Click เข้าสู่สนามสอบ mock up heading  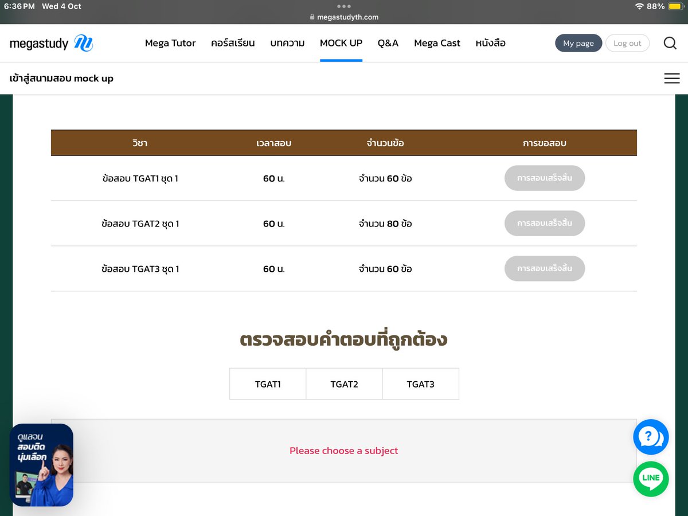tap(61, 79)
